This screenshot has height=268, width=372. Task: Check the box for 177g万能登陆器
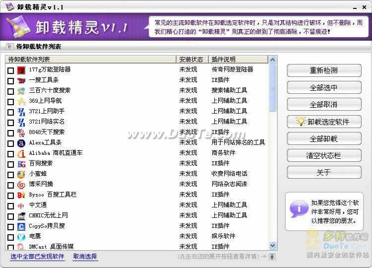[x=11, y=70]
